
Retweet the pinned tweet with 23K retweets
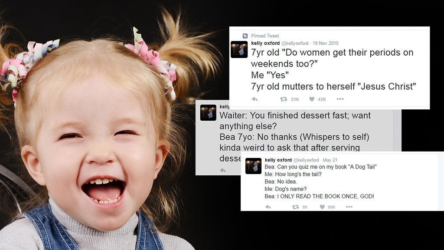[284, 99]
